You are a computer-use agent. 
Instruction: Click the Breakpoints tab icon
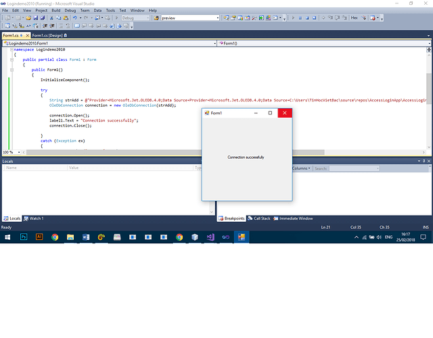(221, 218)
